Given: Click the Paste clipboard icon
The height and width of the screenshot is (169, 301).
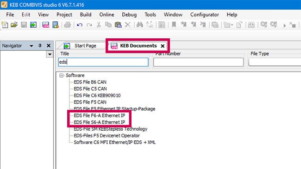Looking at the screenshot, I should coord(118,25).
